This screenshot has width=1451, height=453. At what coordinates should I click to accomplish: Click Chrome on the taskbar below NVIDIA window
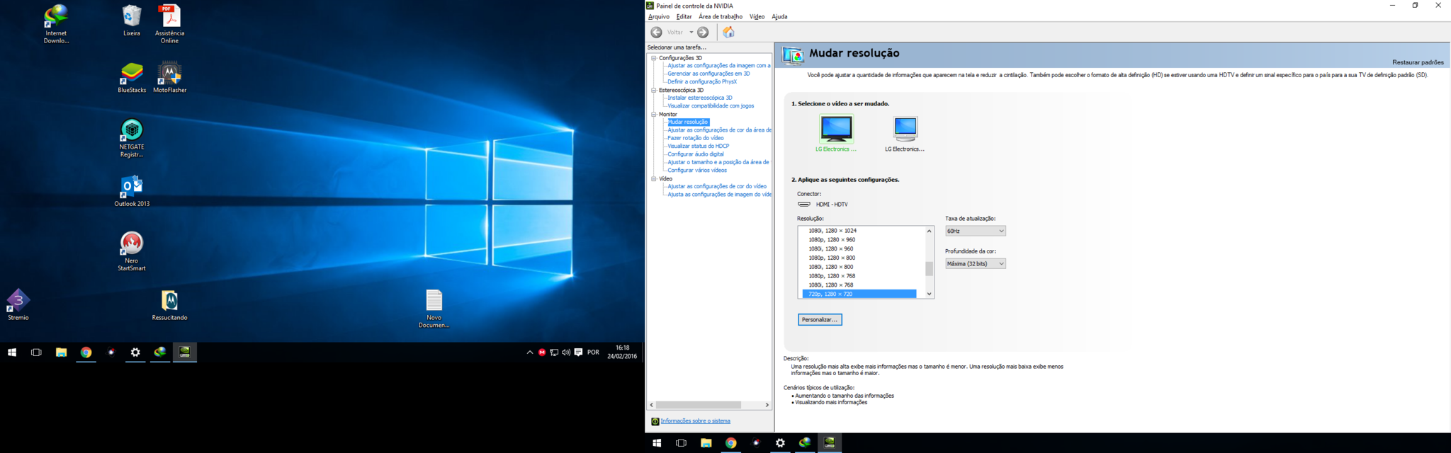point(730,443)
